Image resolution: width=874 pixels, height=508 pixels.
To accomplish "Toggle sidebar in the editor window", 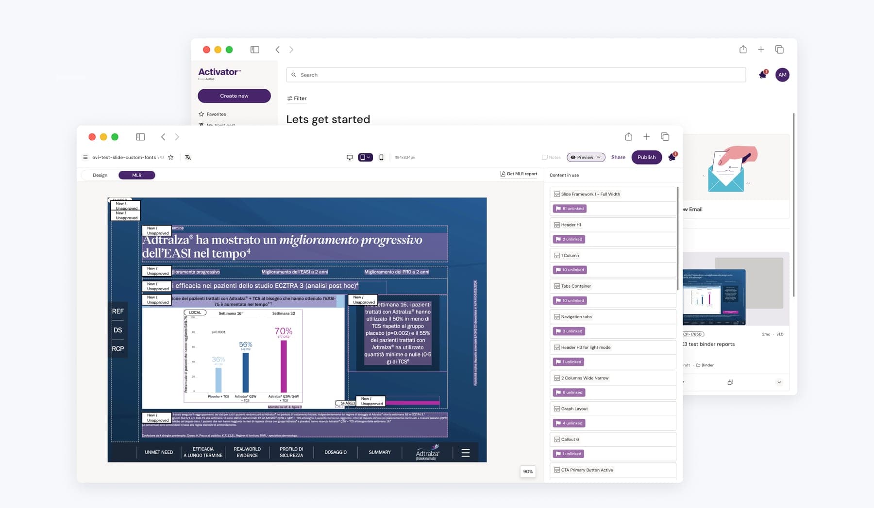I will pyautogui.click(x=140, y=137).
